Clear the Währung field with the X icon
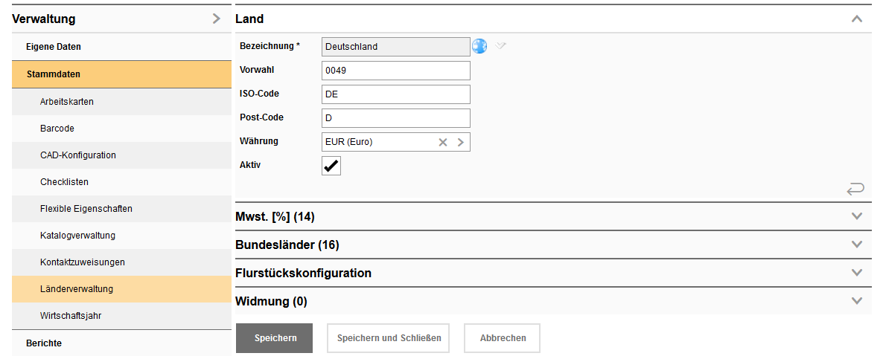The height and width of the screenshot is (356, 883). click(x=443, y=142)
